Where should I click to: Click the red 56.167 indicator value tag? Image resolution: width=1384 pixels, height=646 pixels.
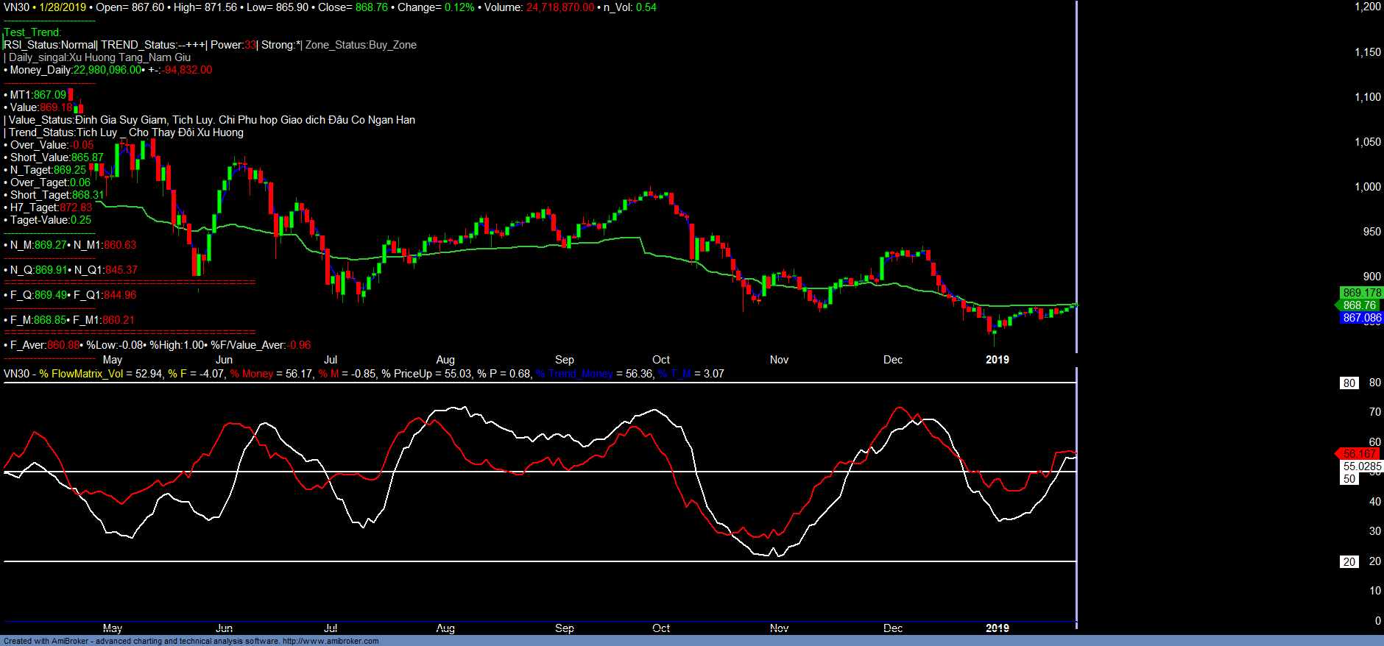(1359, 454)
